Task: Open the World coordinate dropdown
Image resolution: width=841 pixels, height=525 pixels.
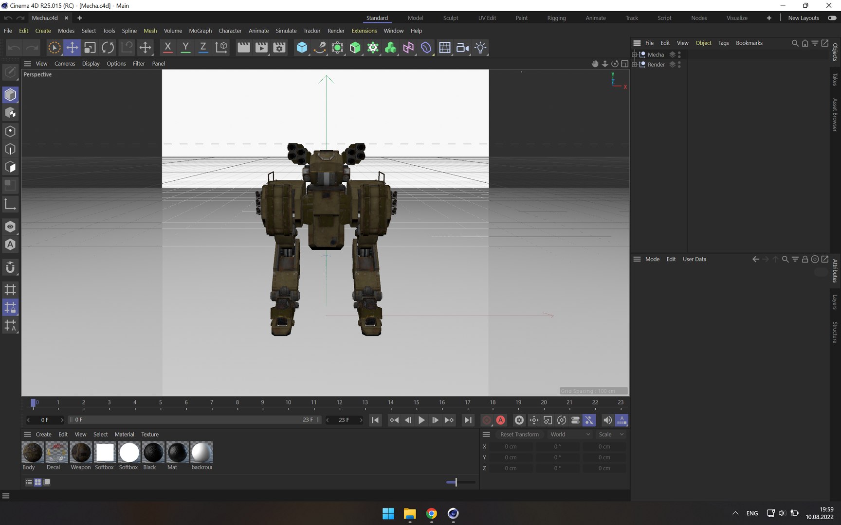Action: coord(570,435)
